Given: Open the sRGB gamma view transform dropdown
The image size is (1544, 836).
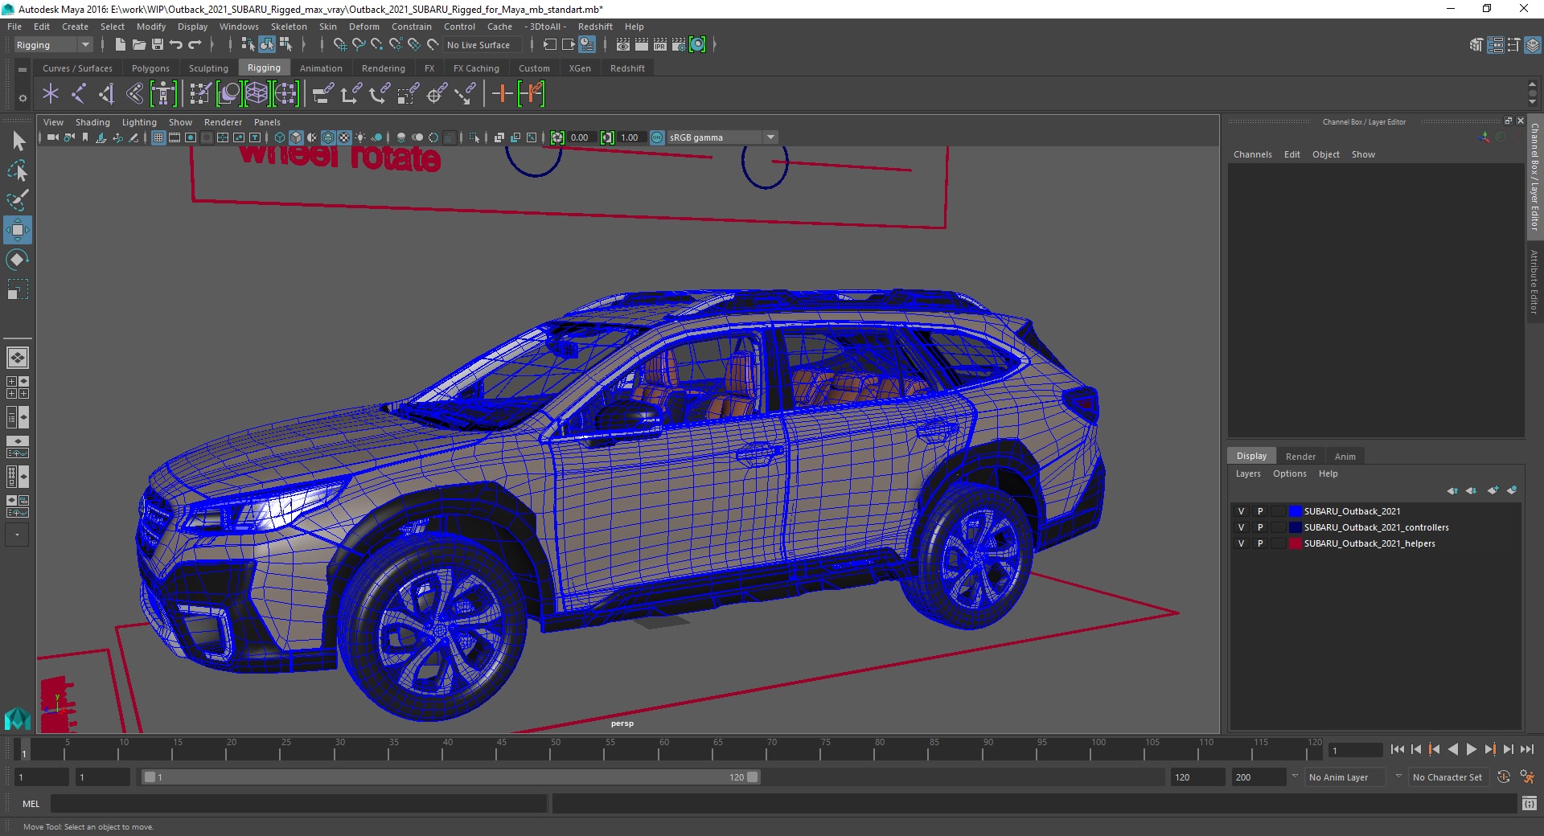Looking at the screenshot, I should click(722, 137).
